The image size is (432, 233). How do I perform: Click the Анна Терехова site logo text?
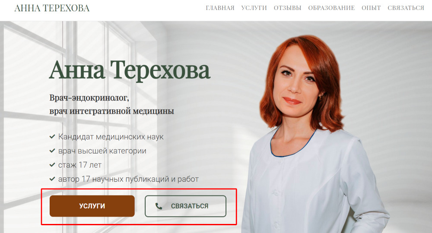tap(52, 8)
